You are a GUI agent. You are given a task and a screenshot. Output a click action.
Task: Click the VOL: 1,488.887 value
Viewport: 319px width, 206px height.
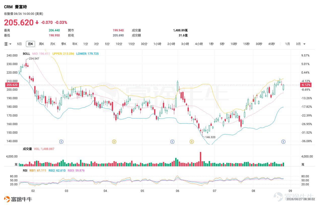[x=44, y=149]
